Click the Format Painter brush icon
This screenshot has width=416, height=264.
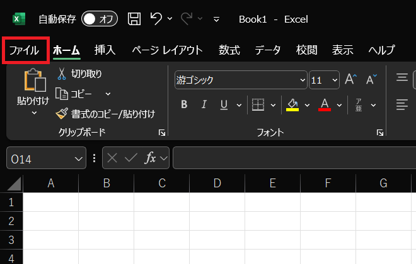(62, 114)
